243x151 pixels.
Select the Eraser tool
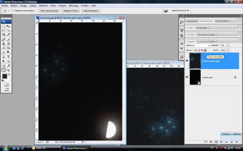click(x=4, y=48)
